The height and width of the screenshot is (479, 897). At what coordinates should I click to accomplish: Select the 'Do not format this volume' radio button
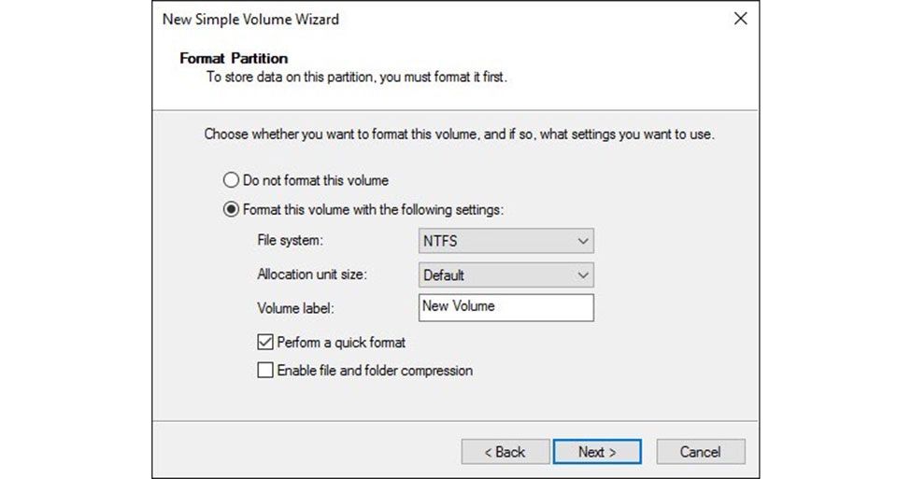(x=231, y=180)
